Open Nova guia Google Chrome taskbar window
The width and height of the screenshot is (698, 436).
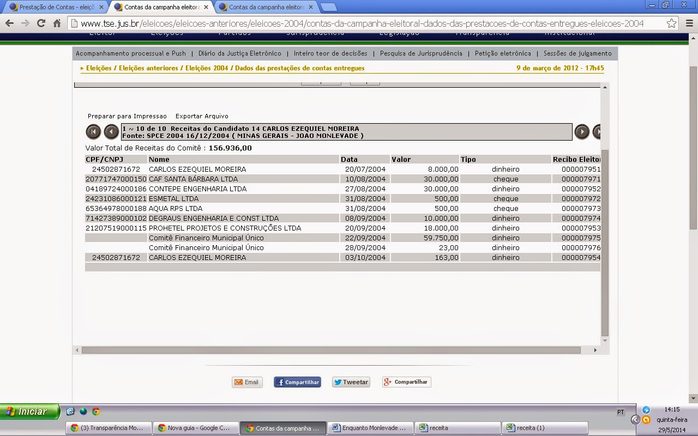(x=195, y=428)
